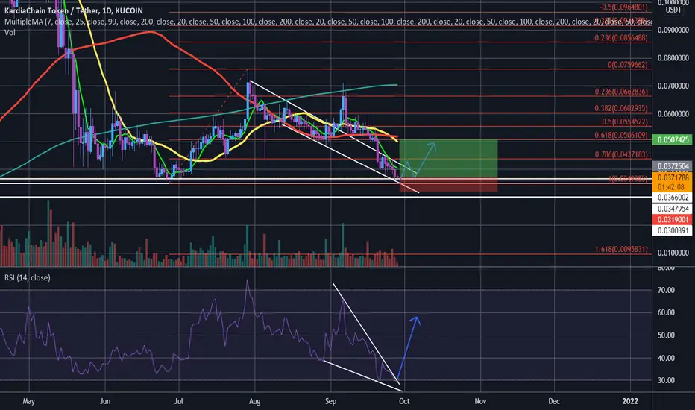The image size is (695, 410).
Task: Select the MultipleMA indicator legend
Action: point(328,22)
